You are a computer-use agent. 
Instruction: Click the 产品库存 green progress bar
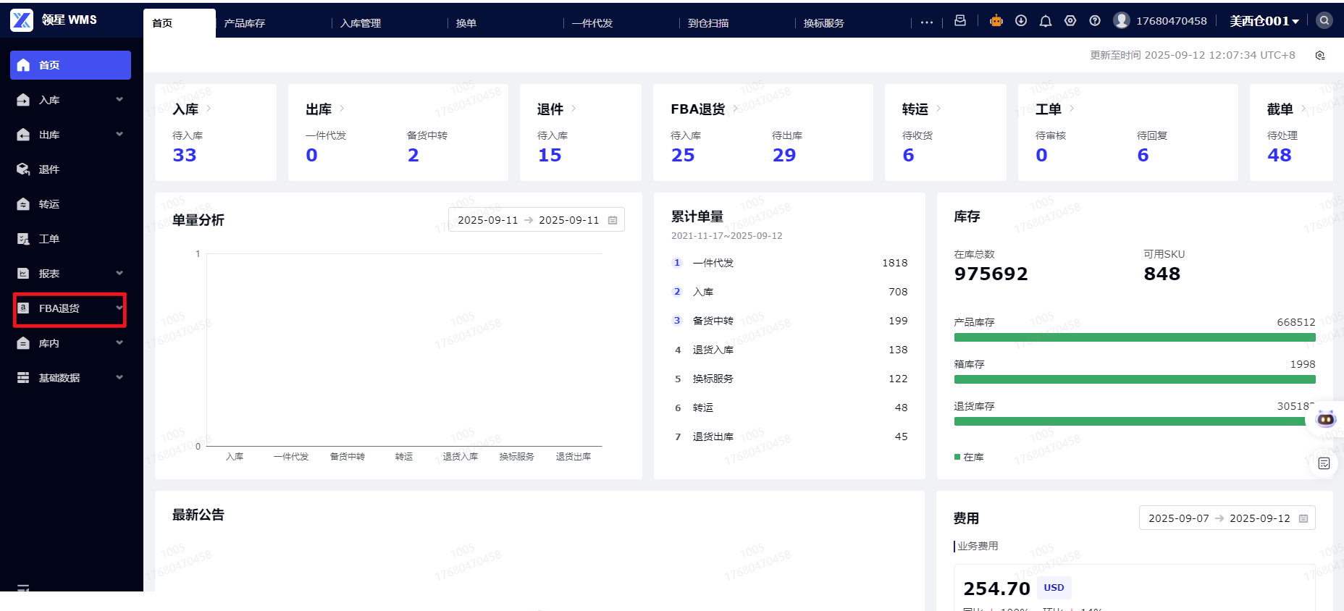(x=1135, y=337)
